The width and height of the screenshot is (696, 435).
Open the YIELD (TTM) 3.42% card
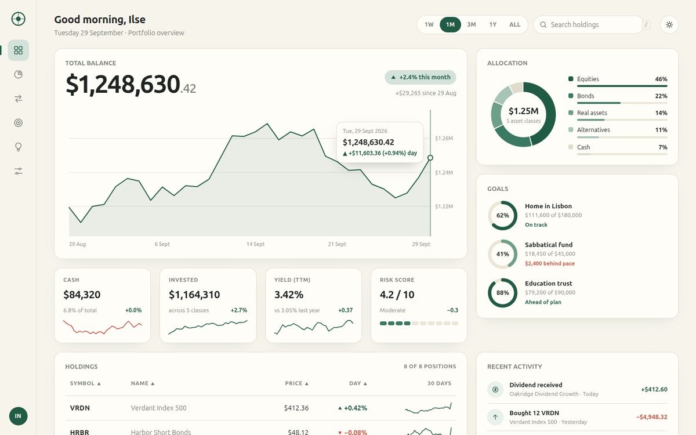coord(314,305)
